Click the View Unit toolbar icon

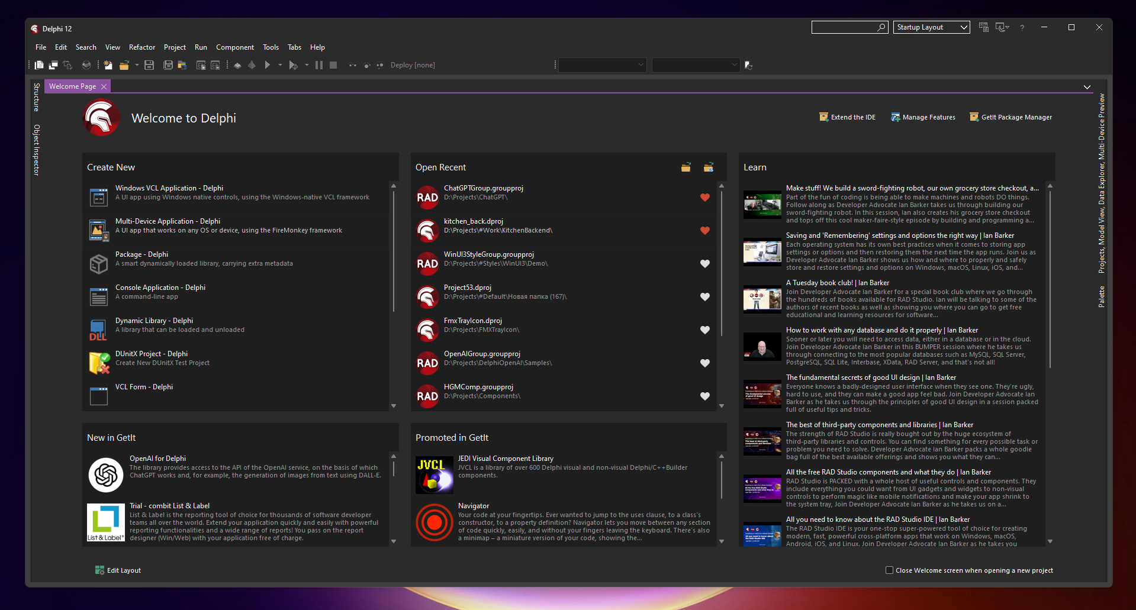(x=39, y=65)
